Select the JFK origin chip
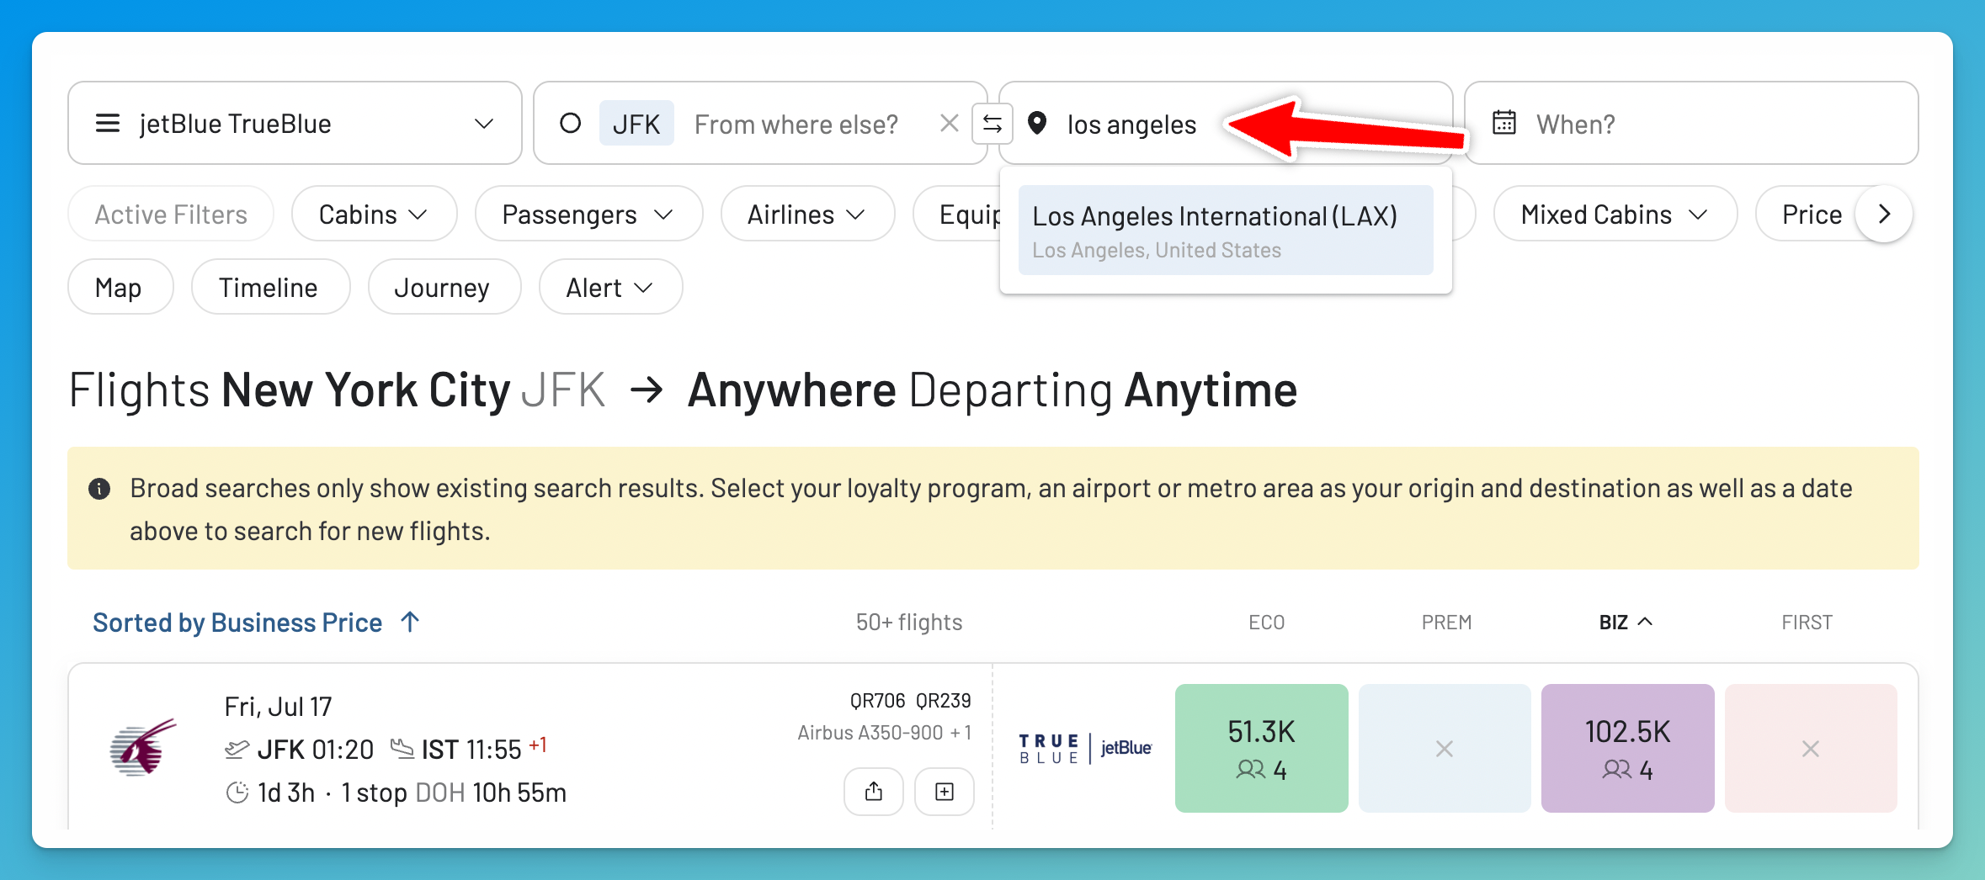The width and height of the screenshot is (1985, 880). [636, 124]
